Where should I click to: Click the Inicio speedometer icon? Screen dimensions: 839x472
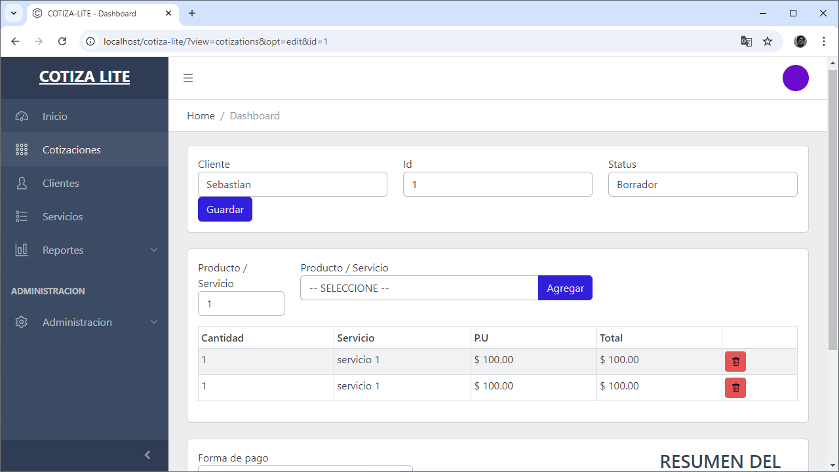(22, 116)
